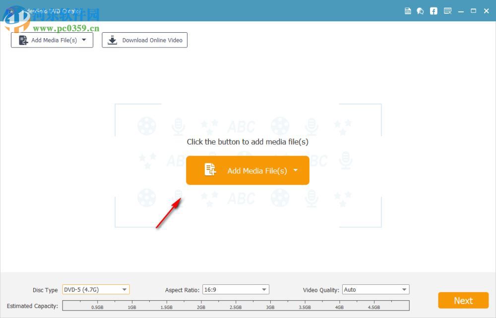Open the dropdown arrow on orange Add Media File(s)
This screenshot has height=318, width=496.
pyautogui.click(x=296, y=170)
